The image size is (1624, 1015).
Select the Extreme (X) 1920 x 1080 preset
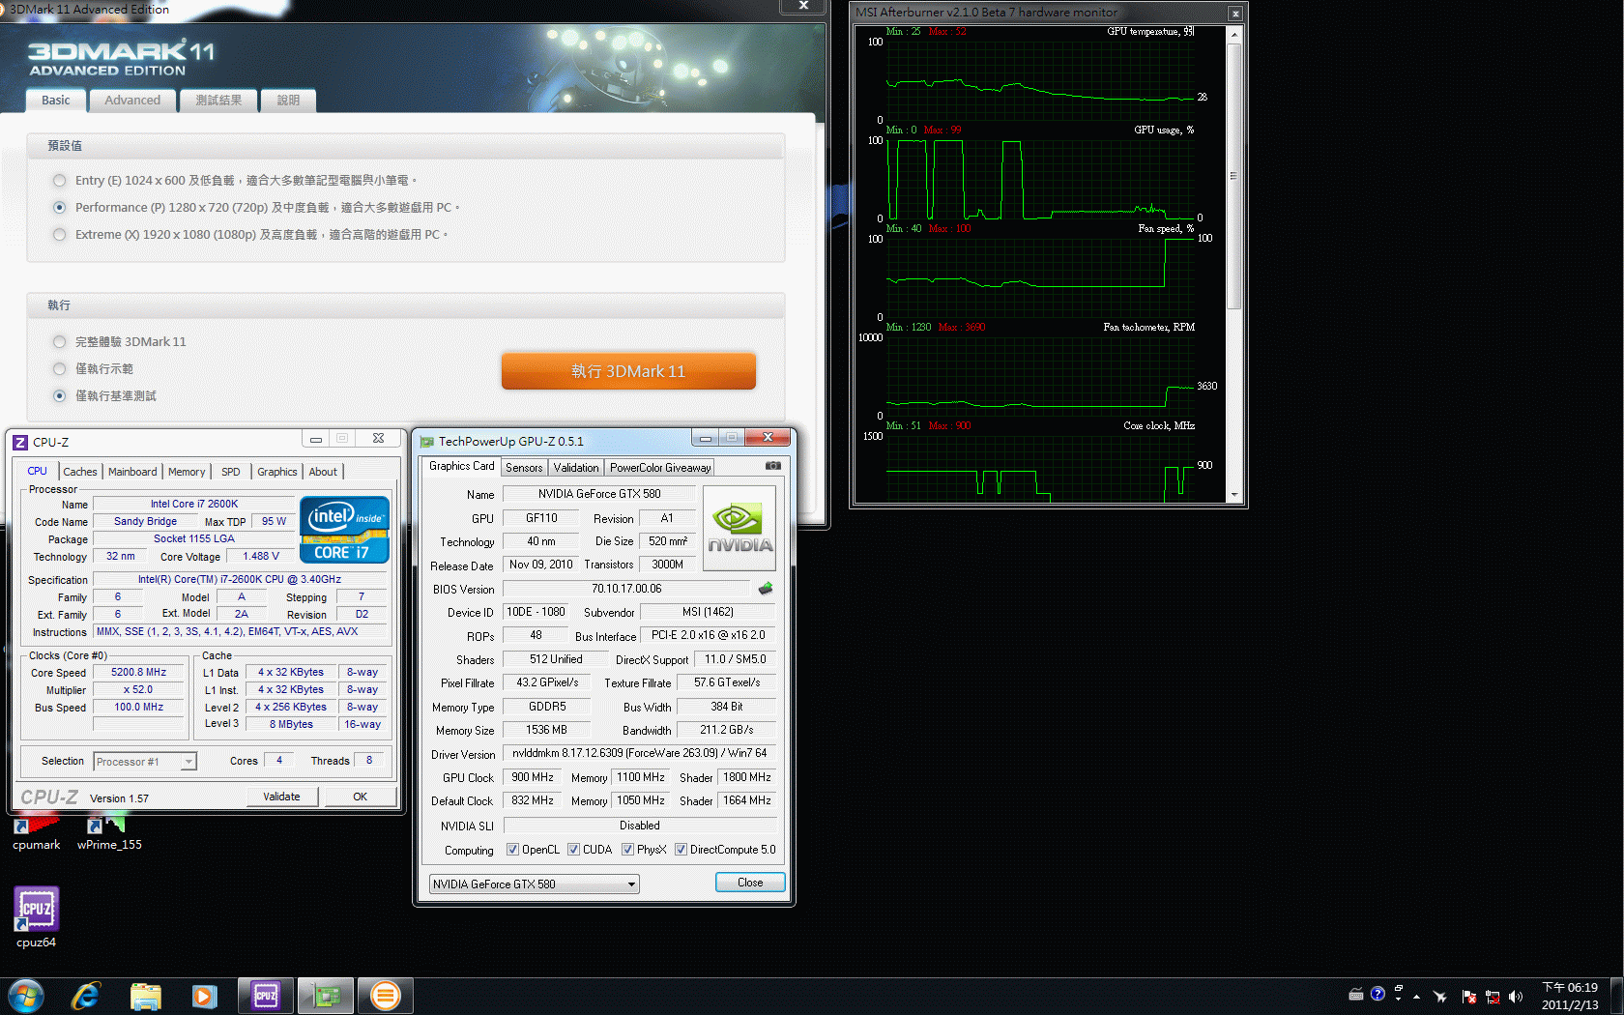pyautogui.click(x=60, y=235)
